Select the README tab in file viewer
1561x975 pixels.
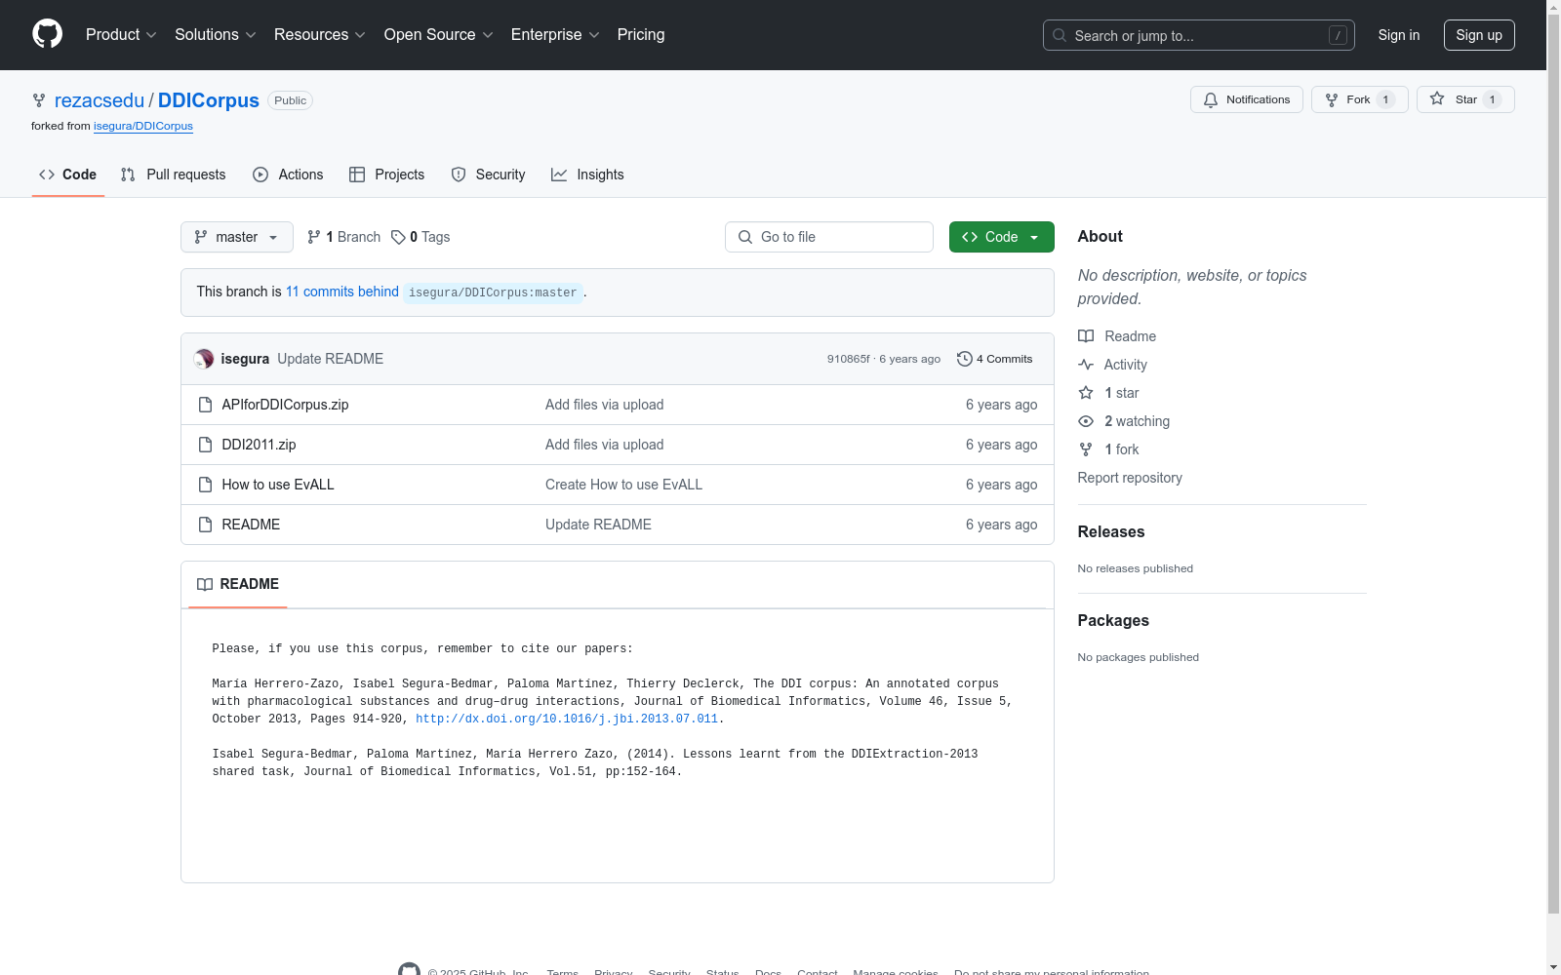click(x=238, y=584)
